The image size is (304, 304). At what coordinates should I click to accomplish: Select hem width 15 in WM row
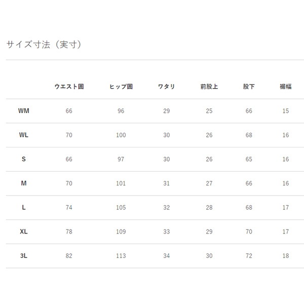(x=286, y=111)
